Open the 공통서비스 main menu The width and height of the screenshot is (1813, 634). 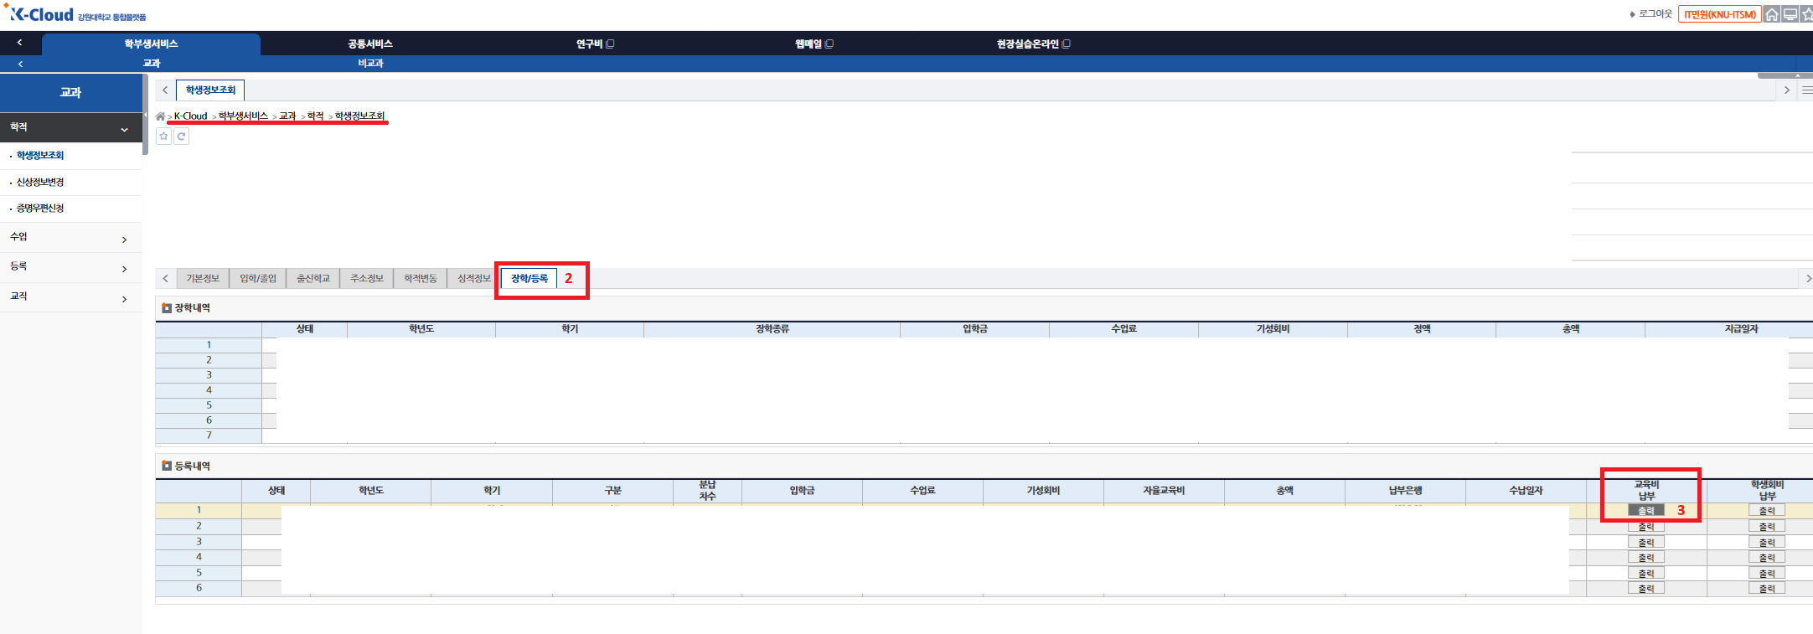coord(370,44)
